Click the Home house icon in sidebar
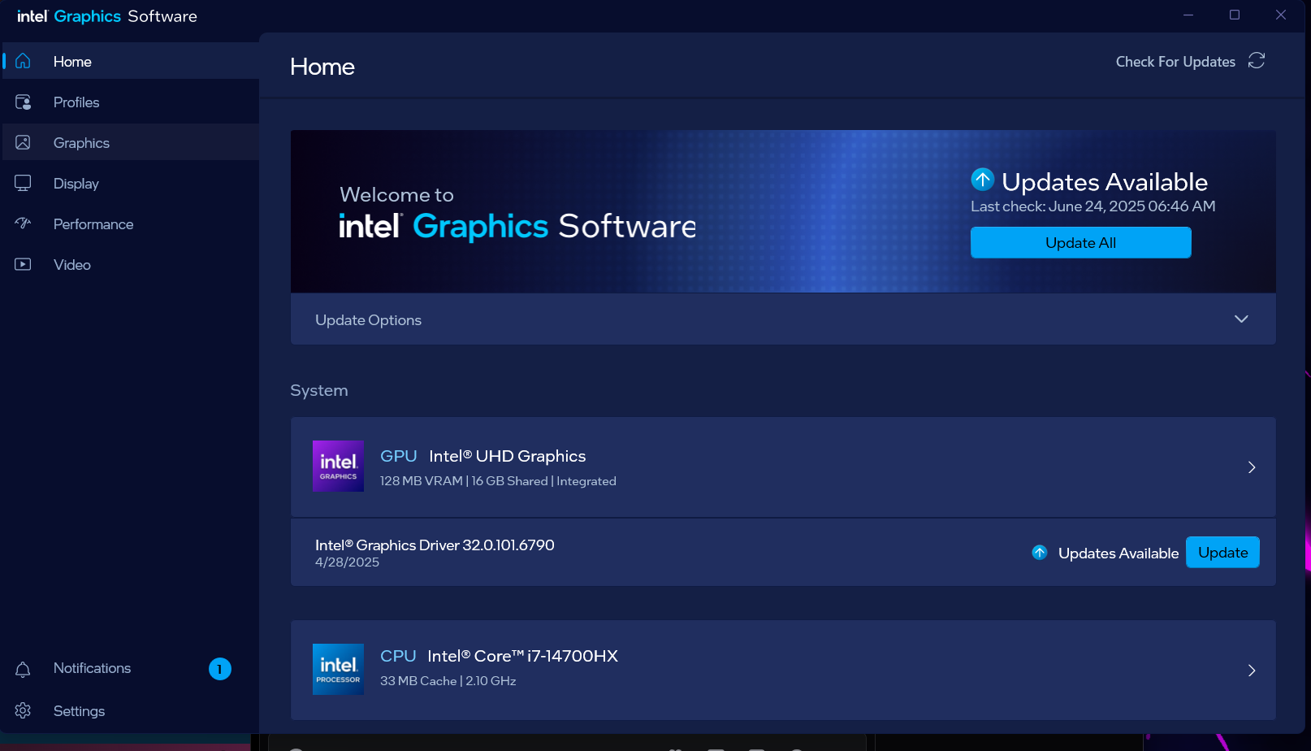The height and width of the screenshot is (751, 1311). pyautogui.click(x=23, y=61)
